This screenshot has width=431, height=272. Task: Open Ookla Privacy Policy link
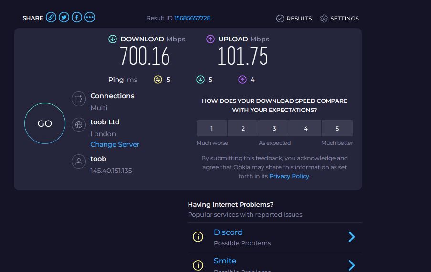[x=289, y=176]
